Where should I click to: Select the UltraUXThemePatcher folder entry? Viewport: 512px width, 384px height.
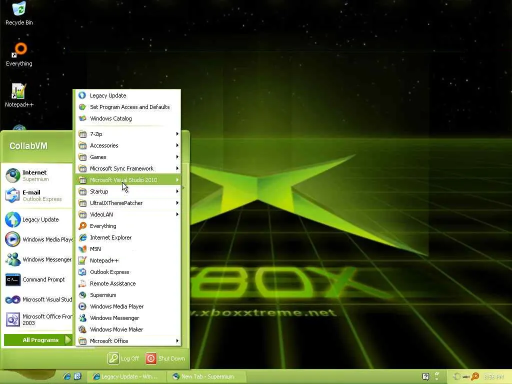128,203
